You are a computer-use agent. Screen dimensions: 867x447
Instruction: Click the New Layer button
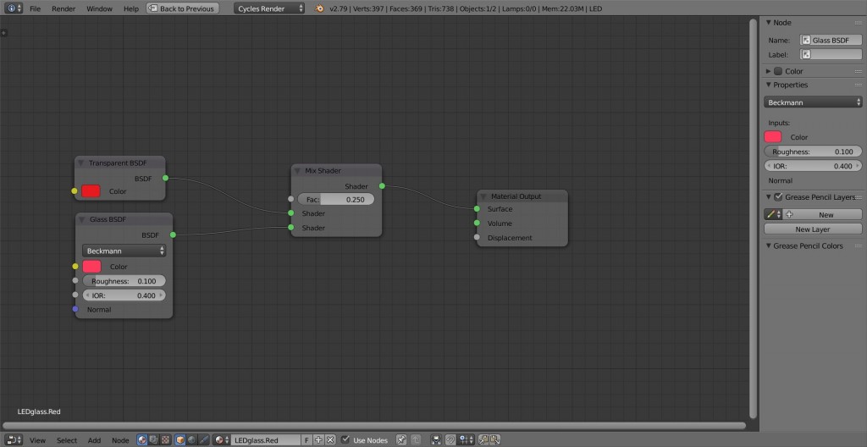(812, 229)
